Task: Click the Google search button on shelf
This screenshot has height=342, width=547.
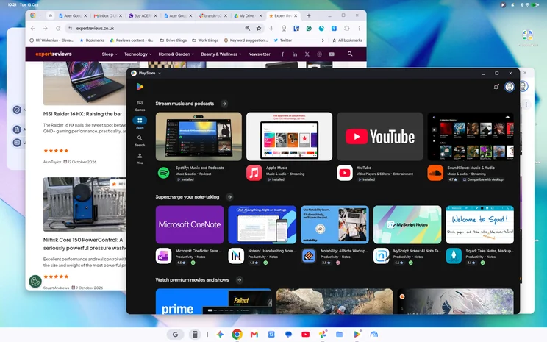Action: [176, 335]
